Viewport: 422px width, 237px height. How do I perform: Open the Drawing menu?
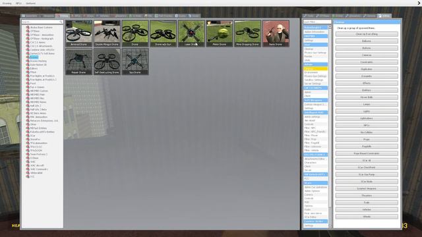pyautogui.click(x=7, y=3)
